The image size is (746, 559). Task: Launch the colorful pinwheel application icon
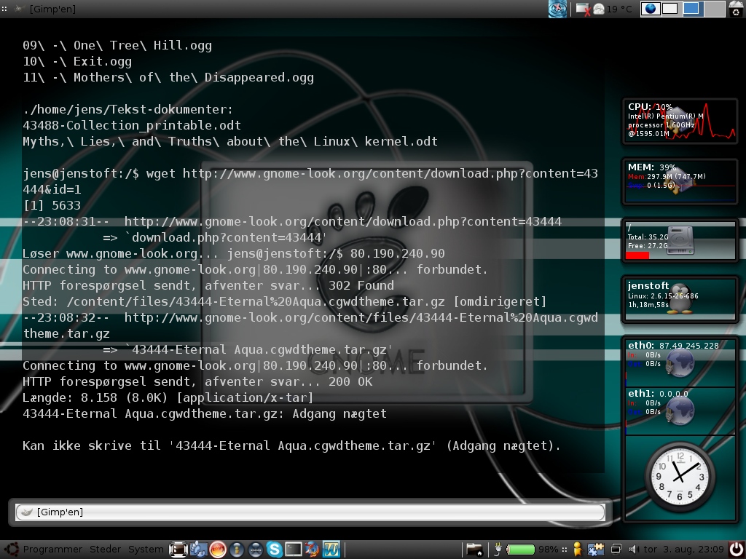312,550
